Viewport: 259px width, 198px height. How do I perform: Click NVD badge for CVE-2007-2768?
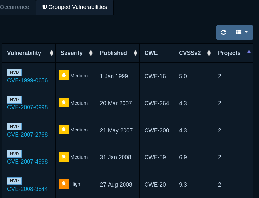click(x=14, y=127)
